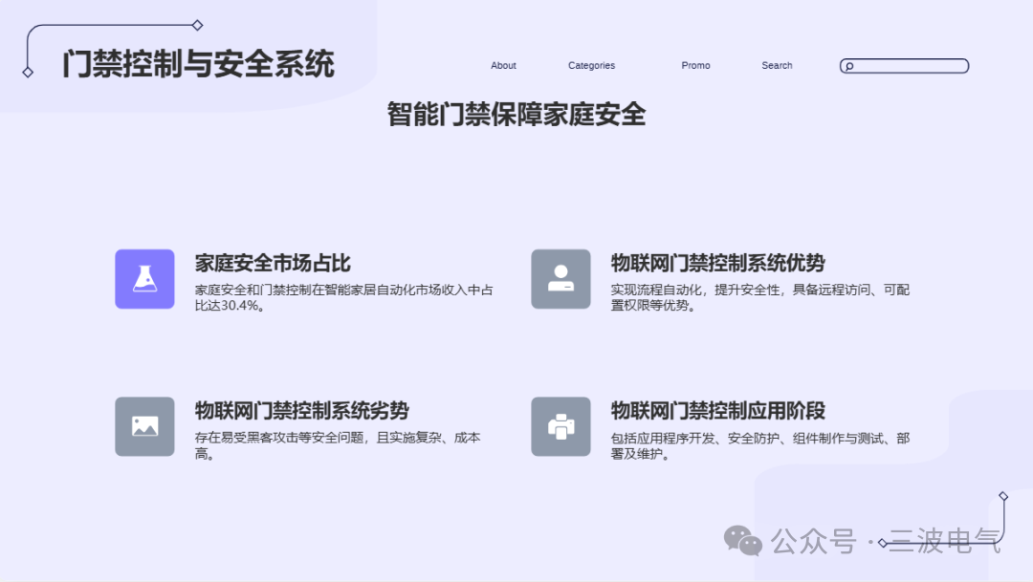
Task: Click the text starting 实现流程自动化
Action: click(759, 297)
